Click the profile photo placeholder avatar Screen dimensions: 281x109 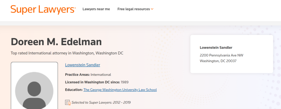pyautogui.click(x=34, y=91)
